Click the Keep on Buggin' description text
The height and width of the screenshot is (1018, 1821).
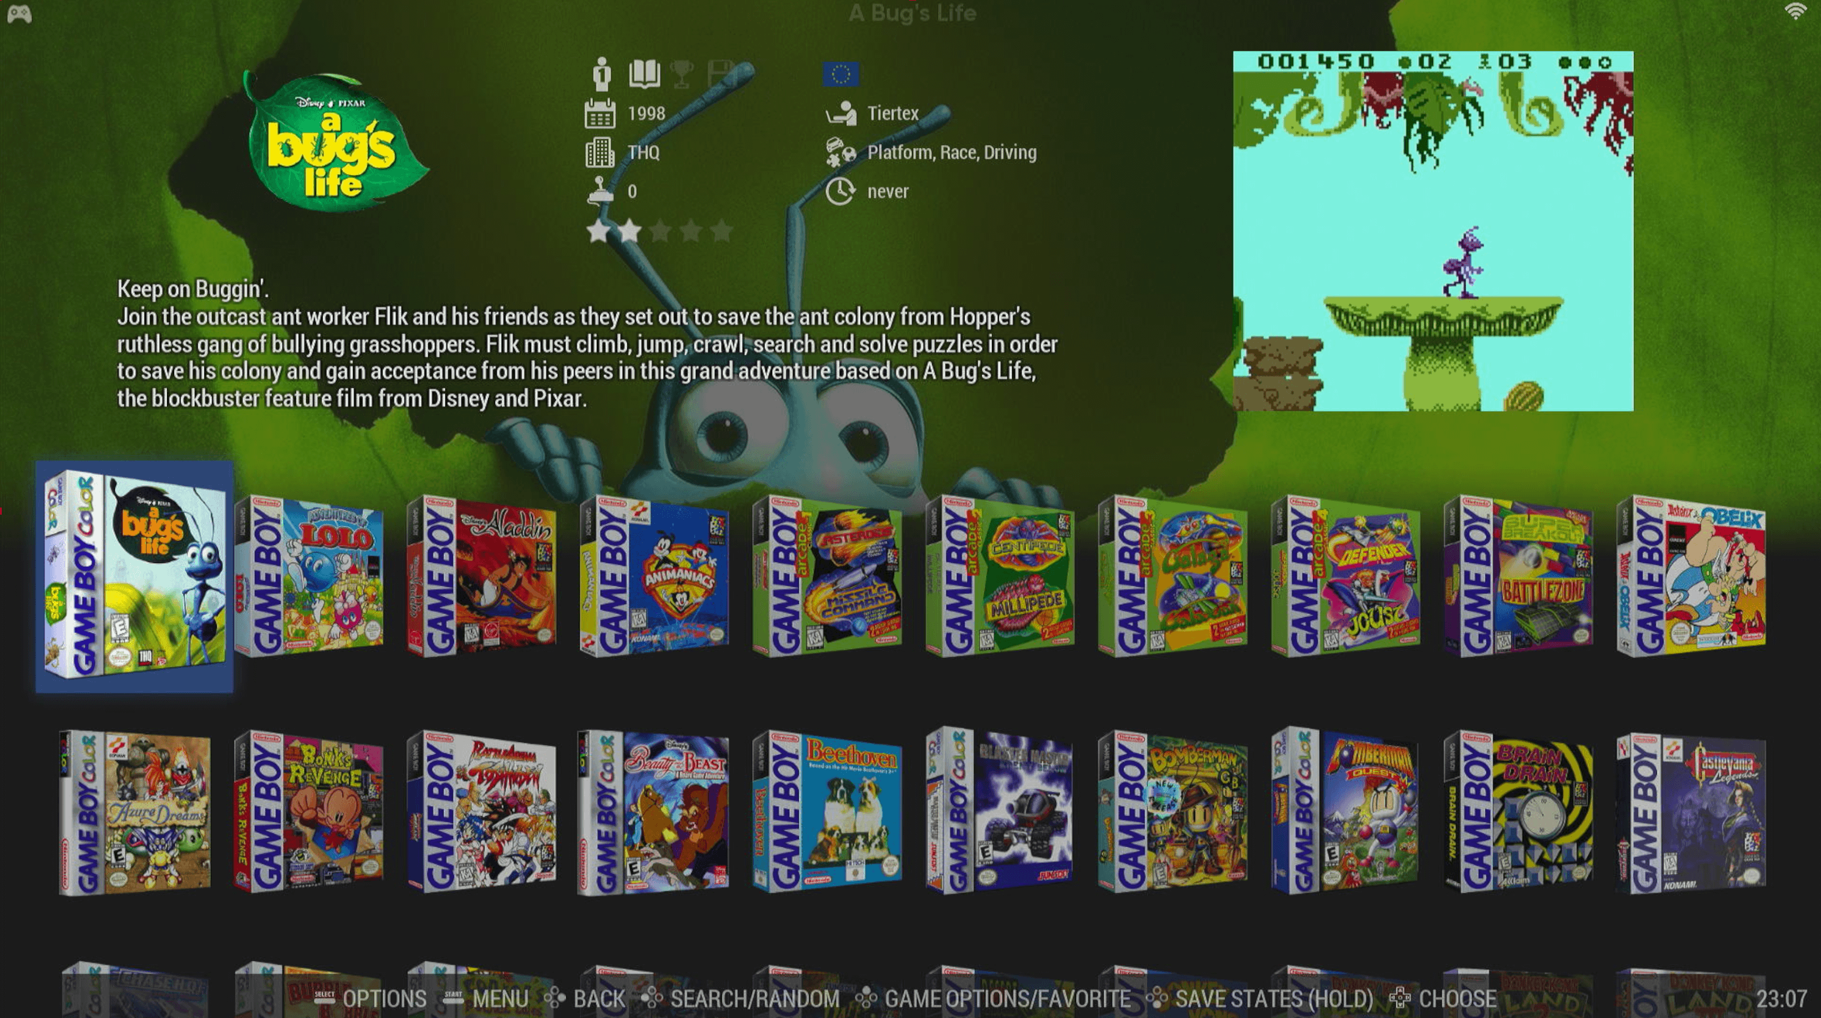tap(587, 343)
